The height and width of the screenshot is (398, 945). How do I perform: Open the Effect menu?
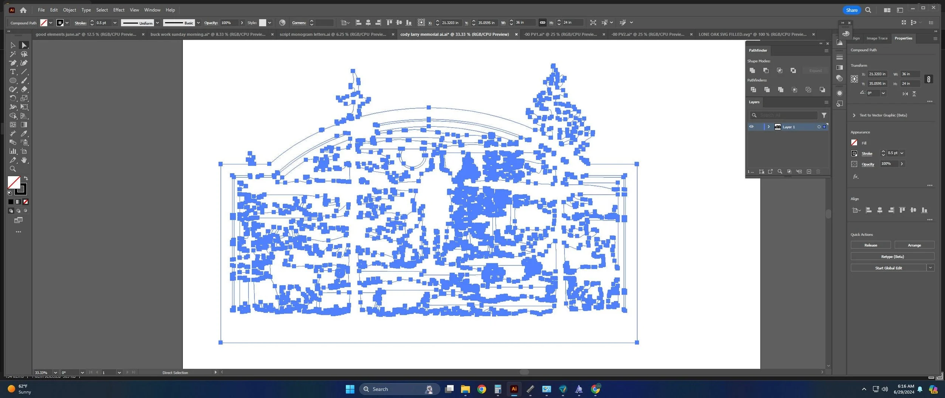click(x=119, y=10)
